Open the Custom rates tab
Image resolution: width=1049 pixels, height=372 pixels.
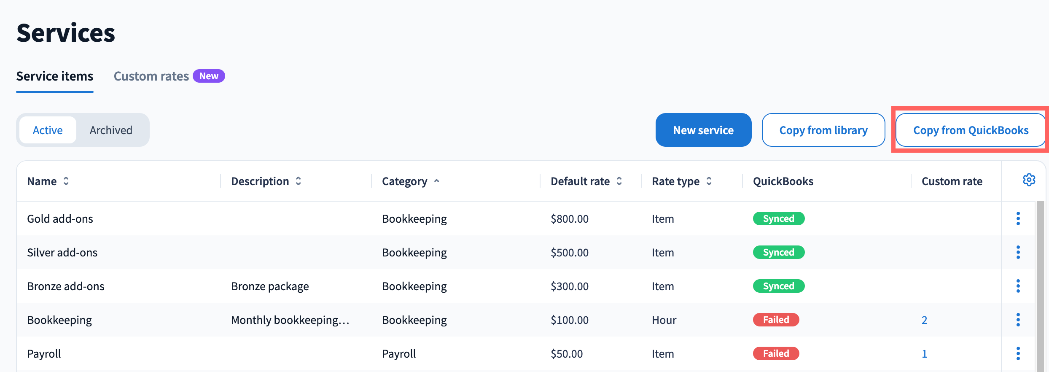[169, 76]
